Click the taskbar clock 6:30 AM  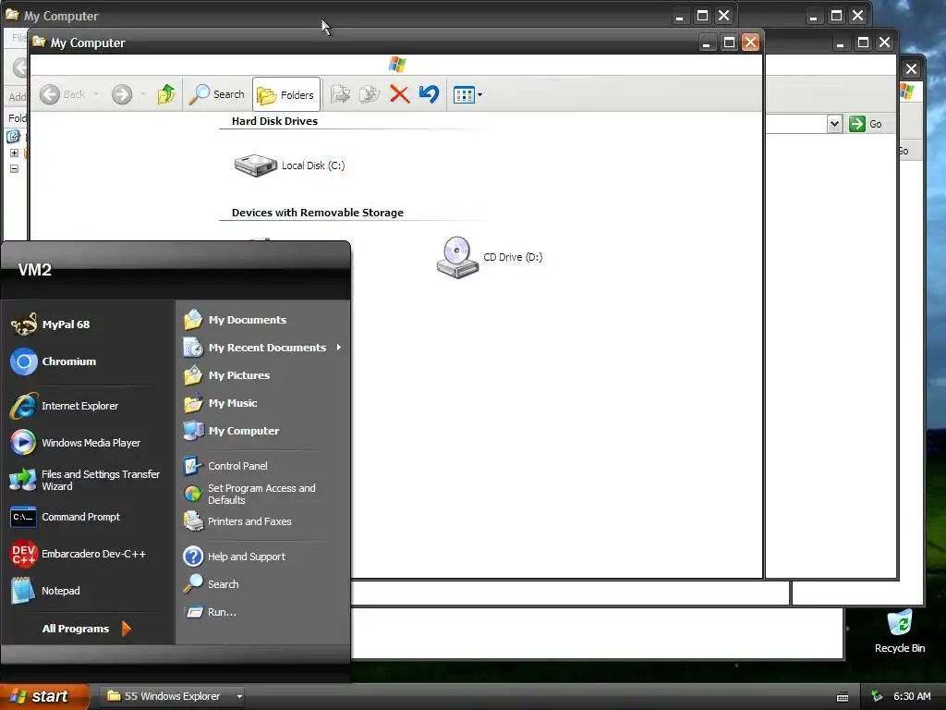(912, 696)
